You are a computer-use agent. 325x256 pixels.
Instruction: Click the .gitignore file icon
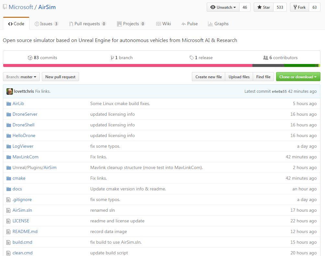(x=8, y=200)
